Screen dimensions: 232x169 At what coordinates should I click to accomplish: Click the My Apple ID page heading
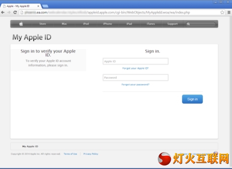[32, 37]
